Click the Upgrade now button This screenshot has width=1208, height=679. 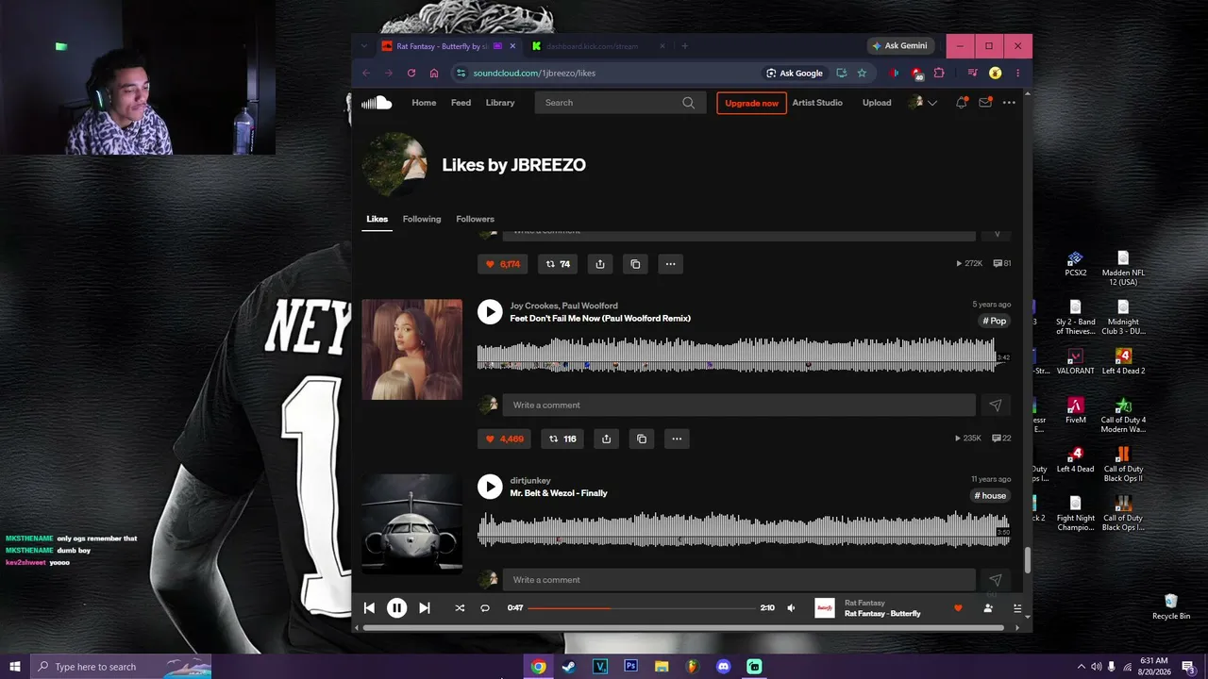click(751, 103)
